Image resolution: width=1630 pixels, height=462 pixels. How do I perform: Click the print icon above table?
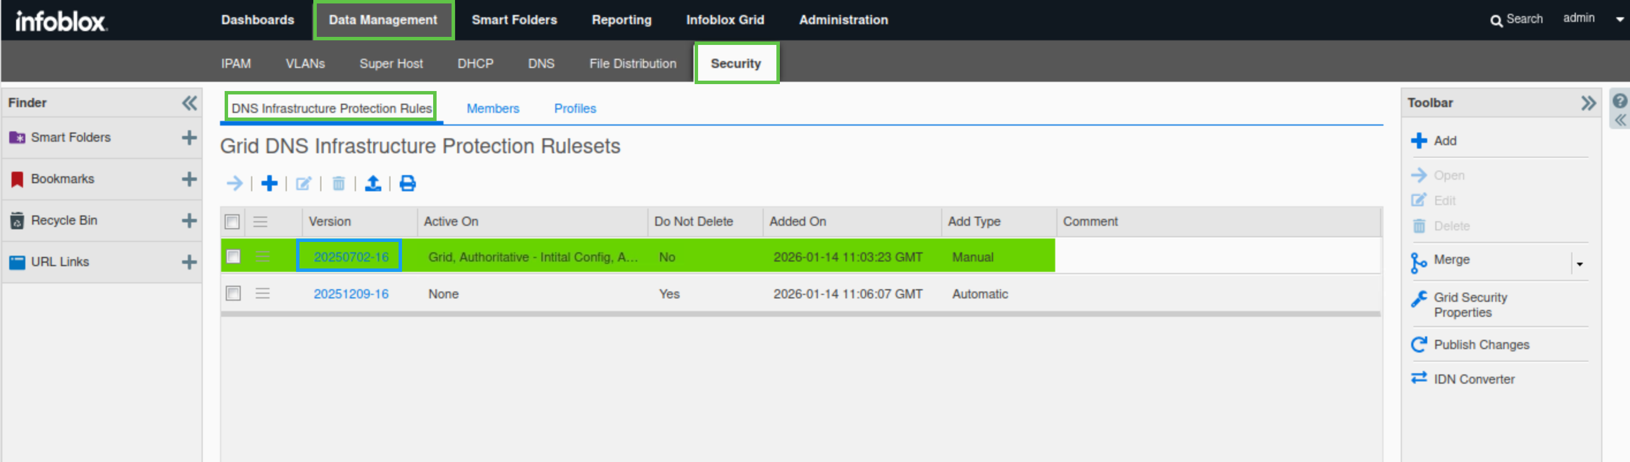click(408, 184)
